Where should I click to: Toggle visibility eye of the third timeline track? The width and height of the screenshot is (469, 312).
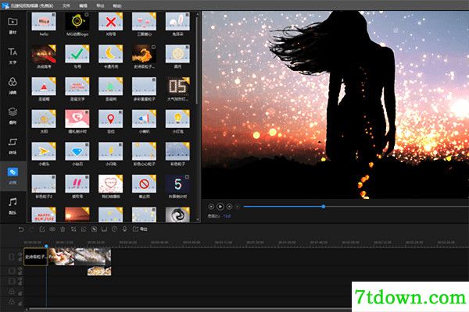point(20,279)
